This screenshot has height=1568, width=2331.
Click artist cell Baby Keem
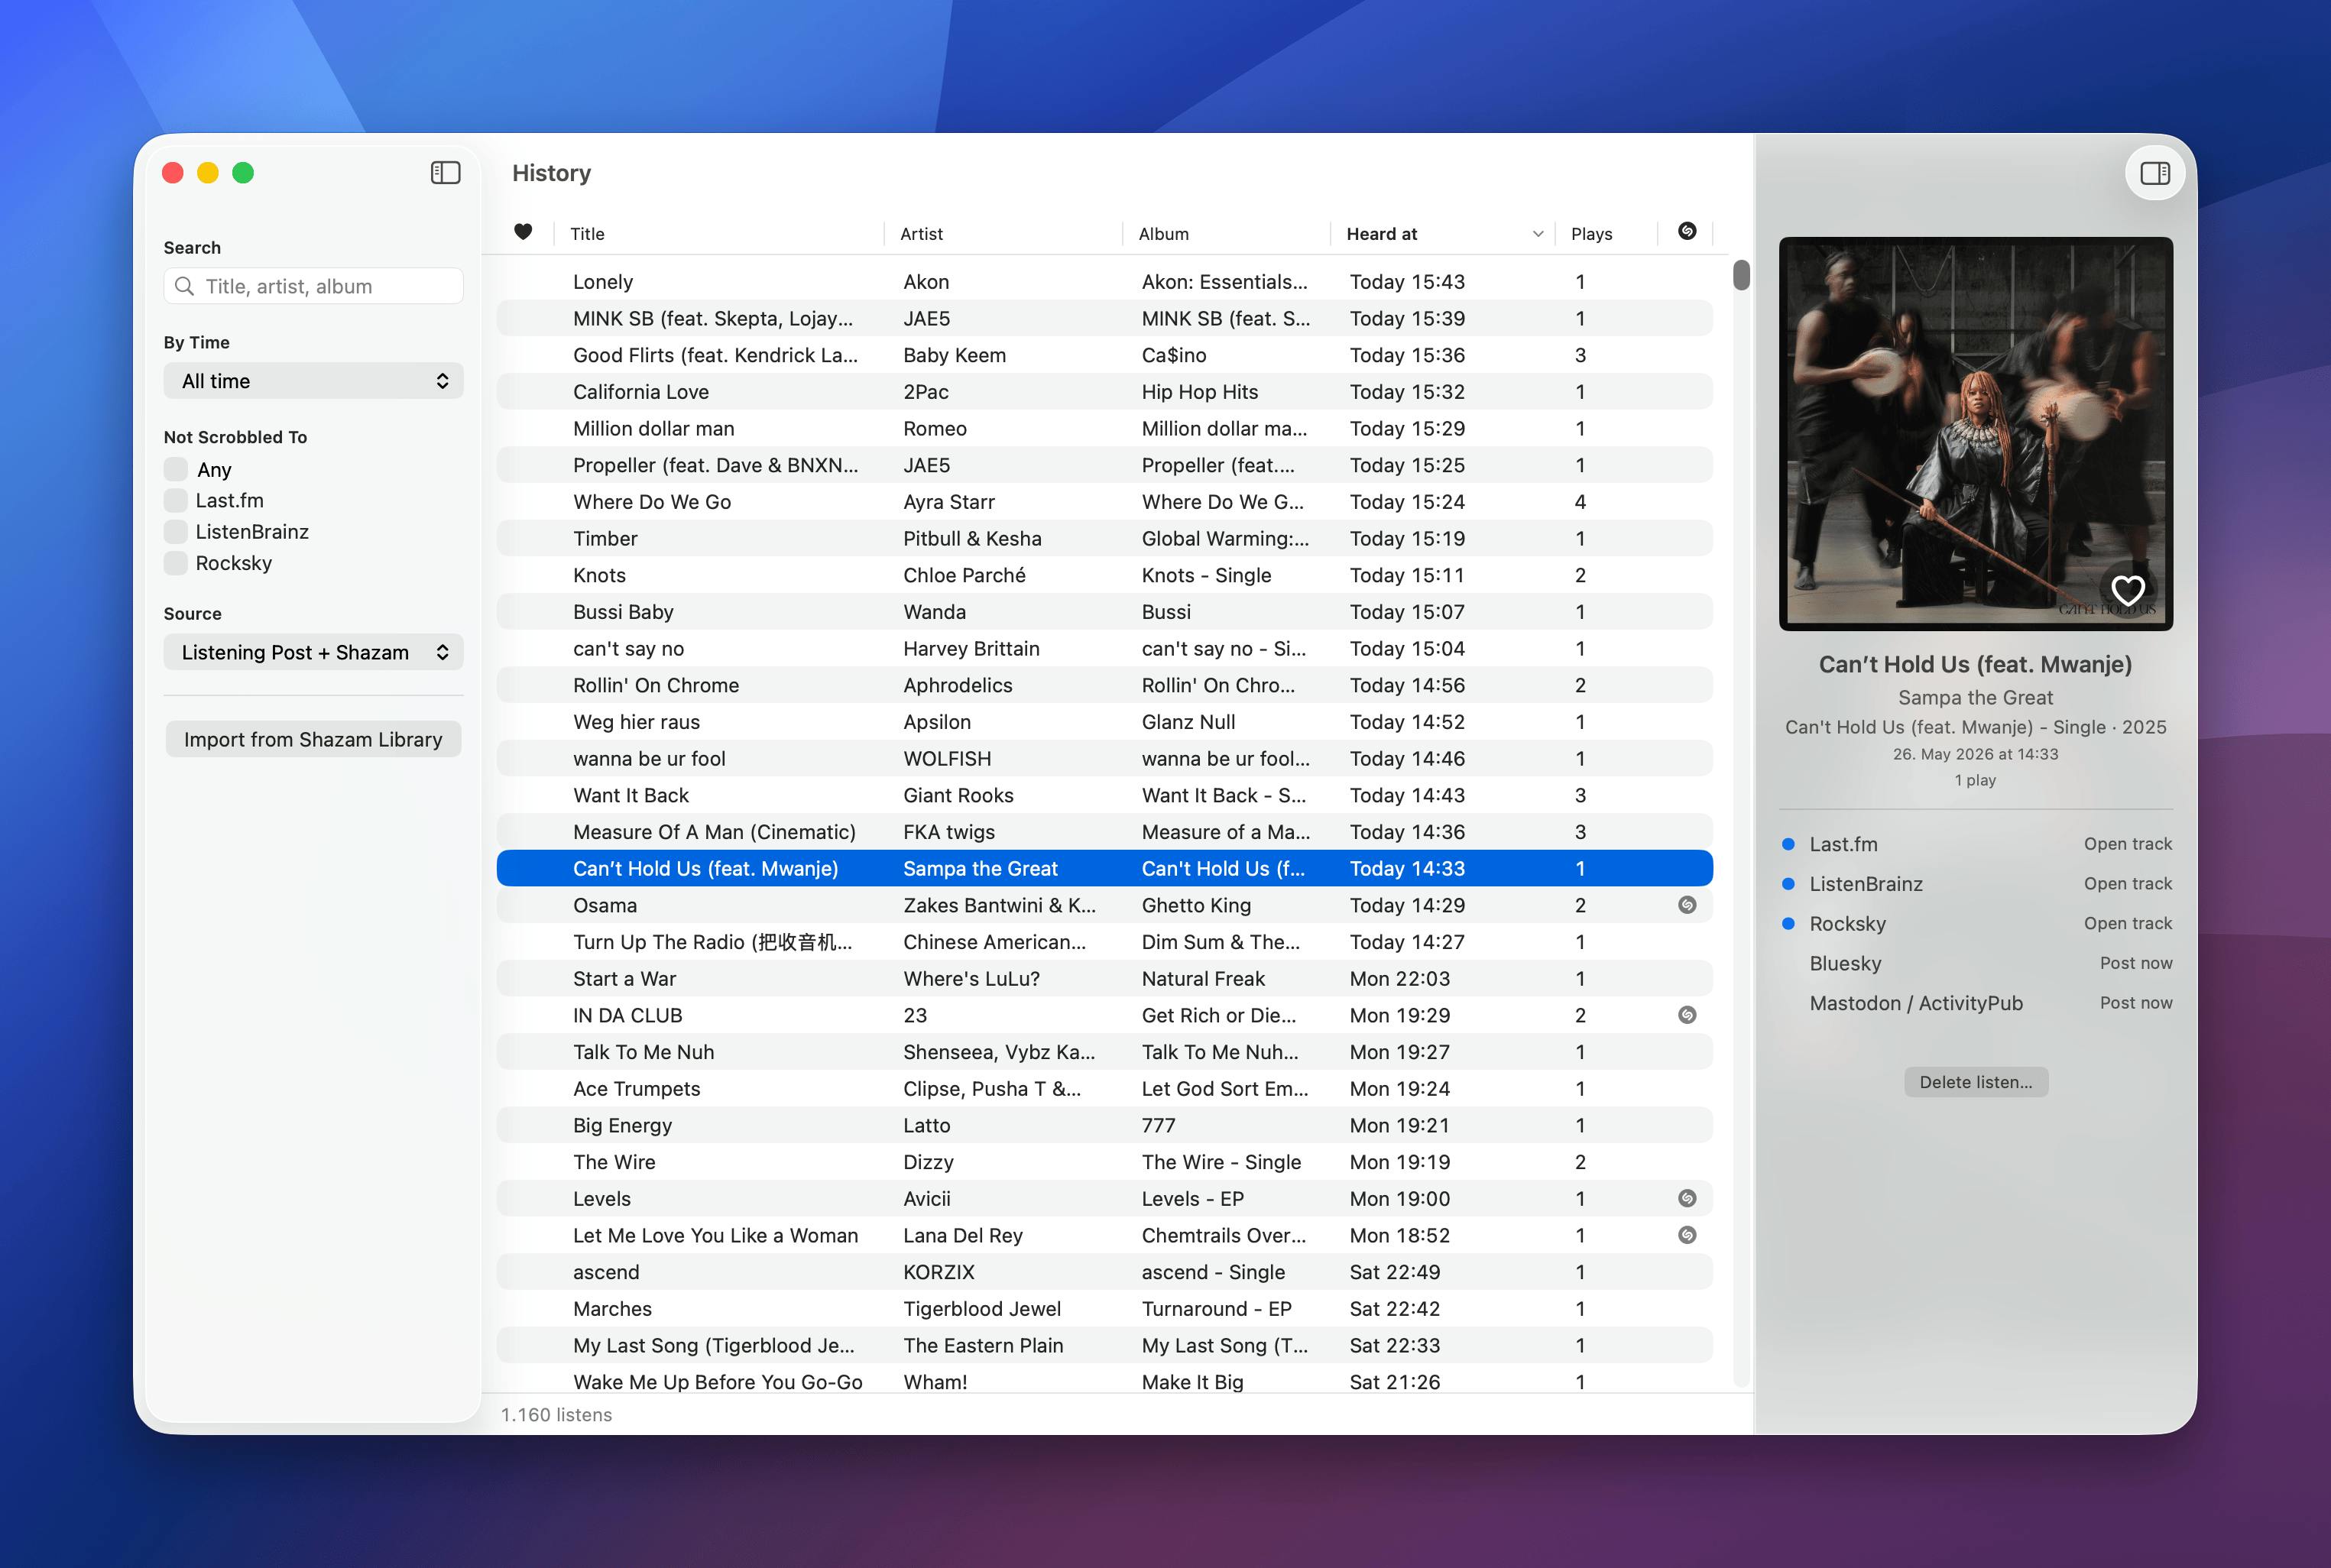click(954, 355)
